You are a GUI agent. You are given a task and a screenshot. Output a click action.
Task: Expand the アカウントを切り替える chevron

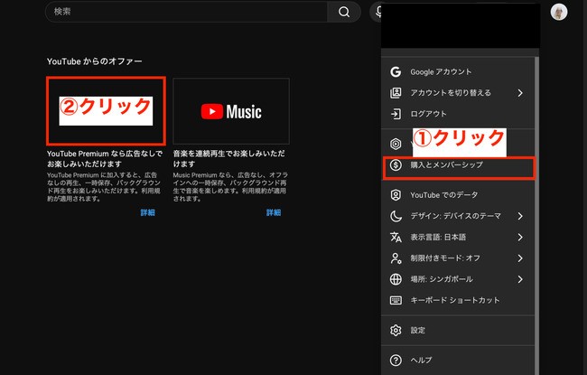[x=520, y=93]
